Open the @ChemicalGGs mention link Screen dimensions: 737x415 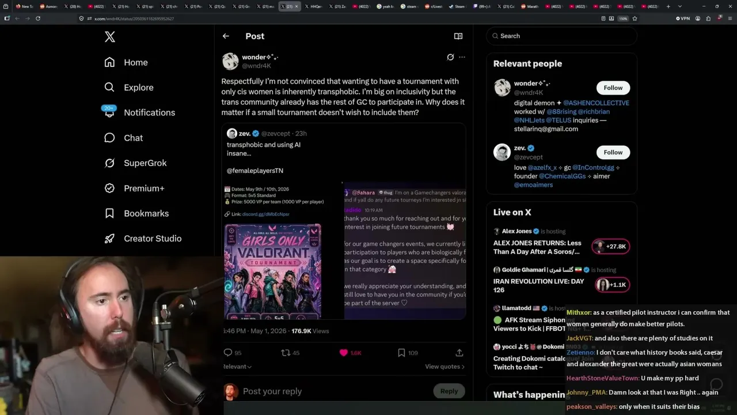562,176
